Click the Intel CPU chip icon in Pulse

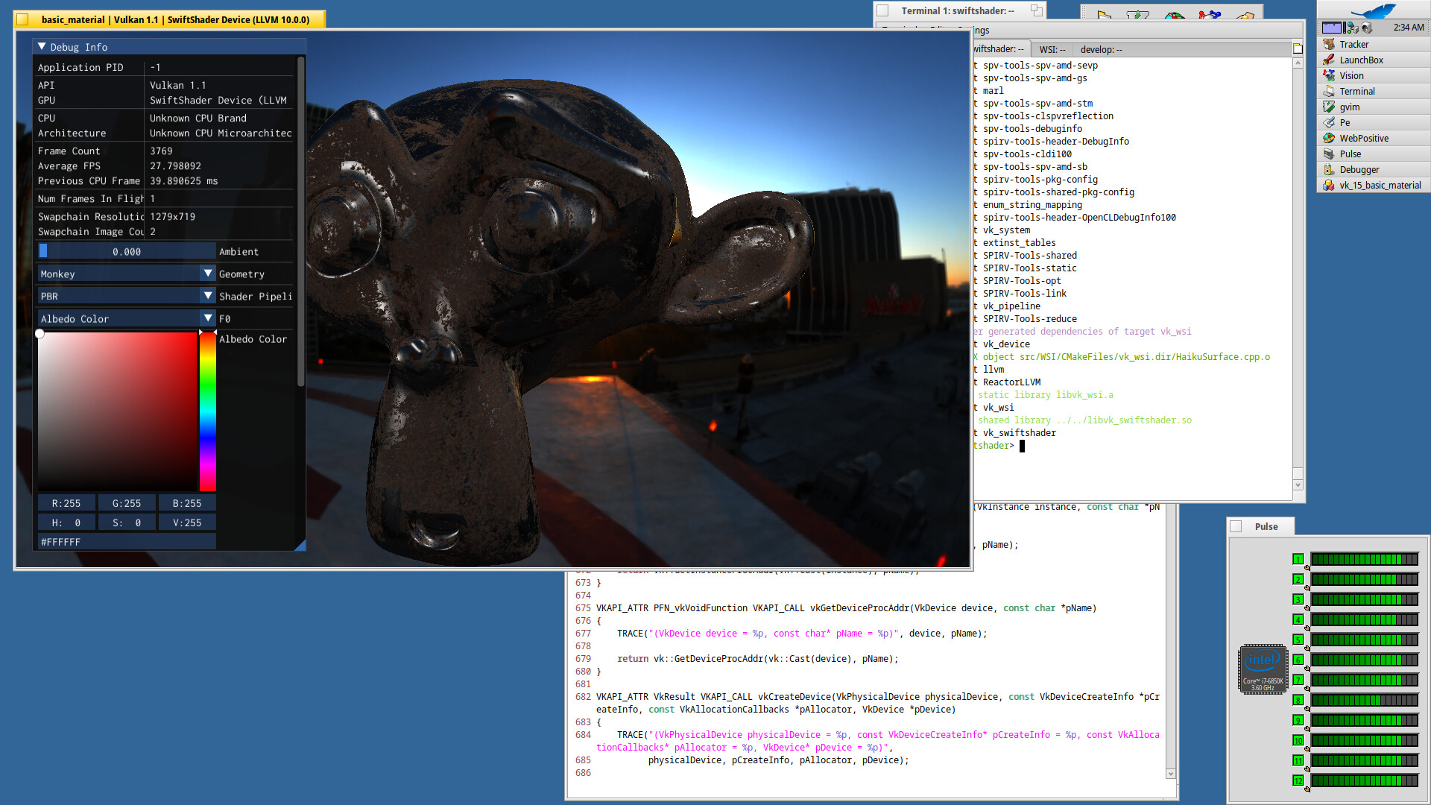click(1263, 669)
